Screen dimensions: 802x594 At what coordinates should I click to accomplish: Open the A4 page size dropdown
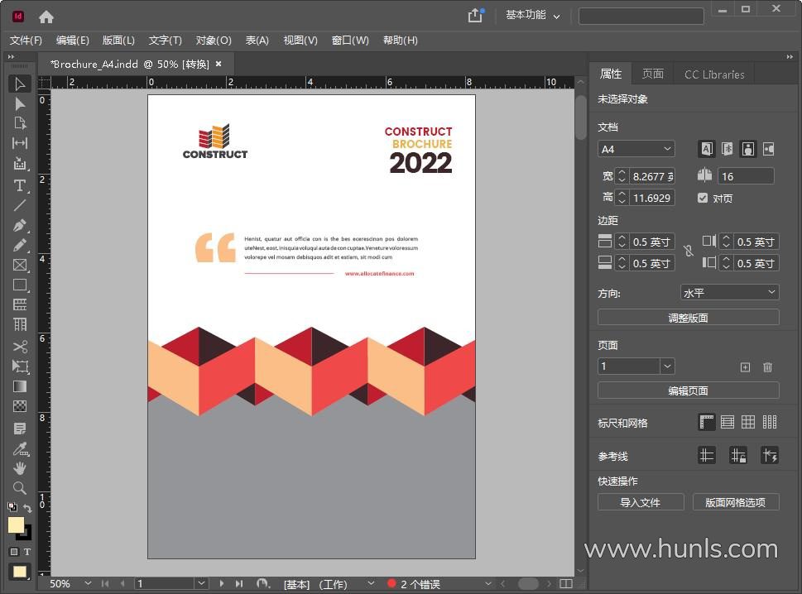(x=636, y=149)
